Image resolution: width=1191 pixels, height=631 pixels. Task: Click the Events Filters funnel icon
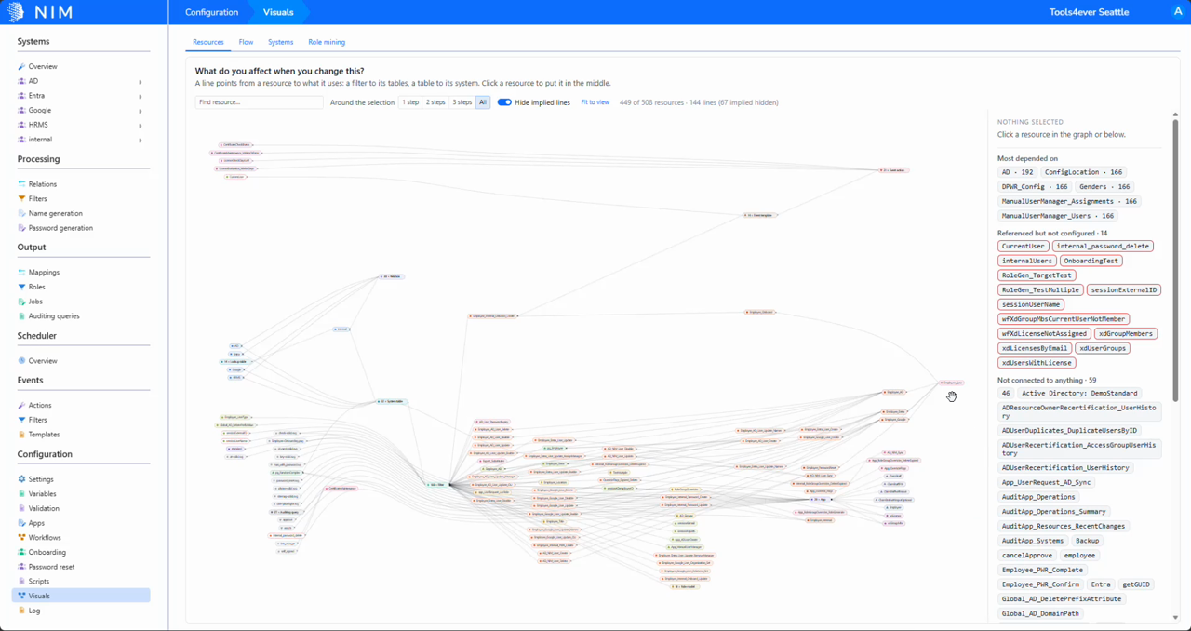(x=21, y=420)
